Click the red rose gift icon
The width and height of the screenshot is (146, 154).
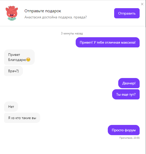[x=12, y=13]
